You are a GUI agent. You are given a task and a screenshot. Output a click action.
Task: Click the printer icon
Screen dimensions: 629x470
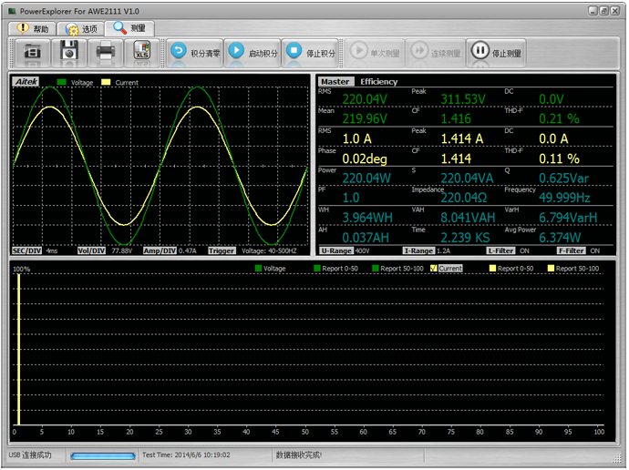tap(106, 53)
